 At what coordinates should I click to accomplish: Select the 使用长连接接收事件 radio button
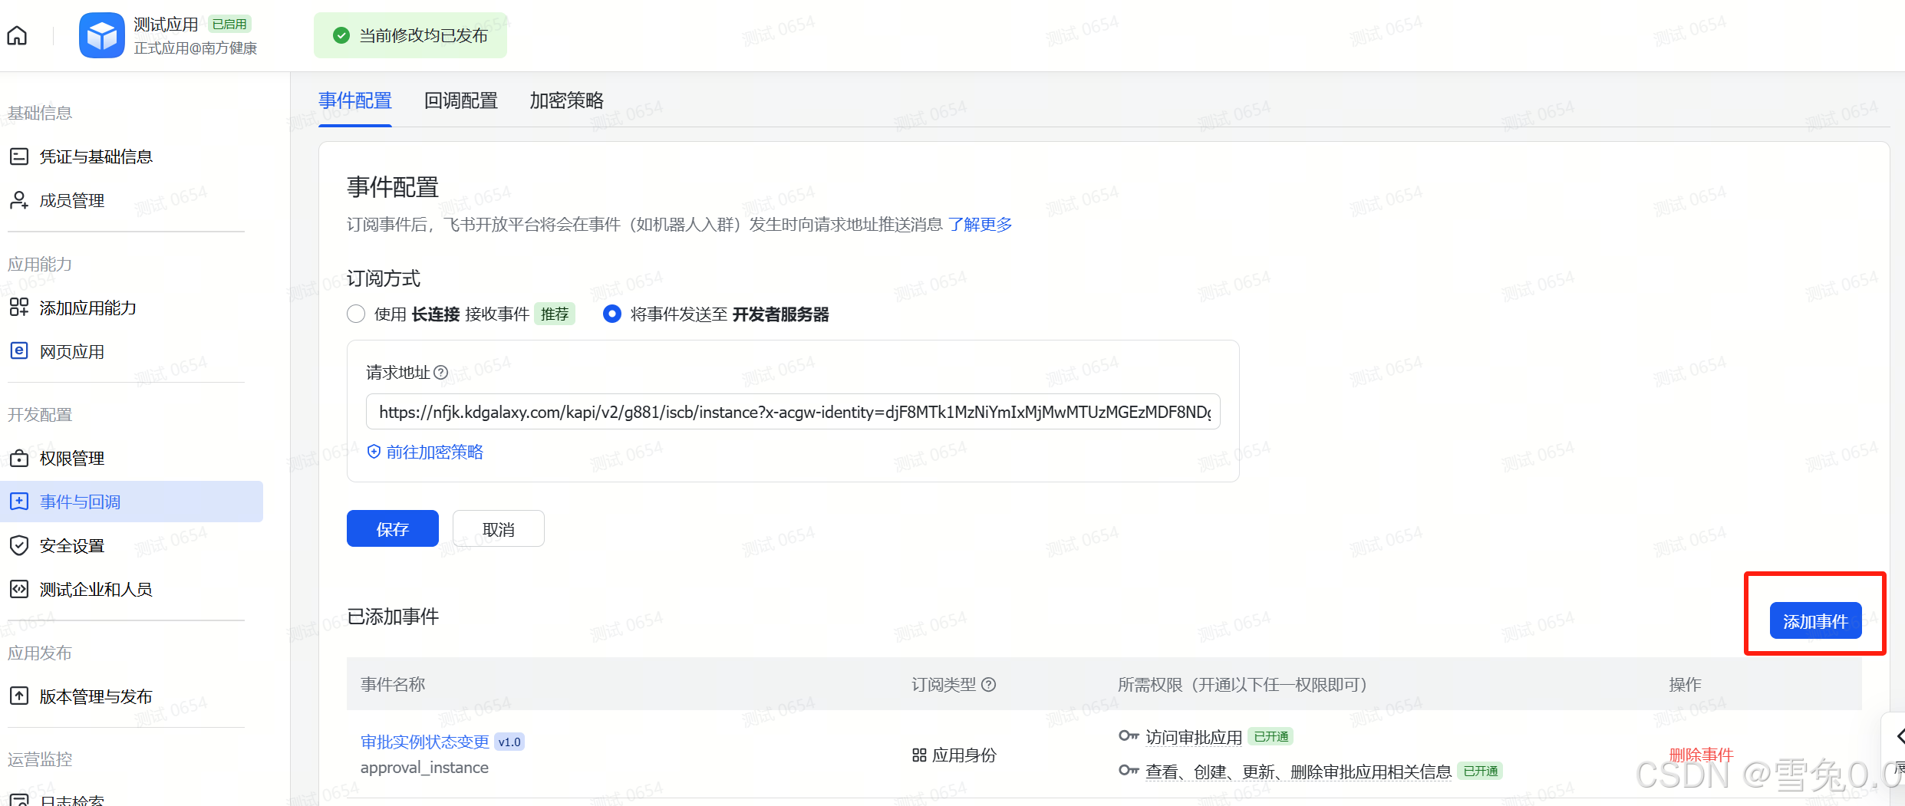356,314
